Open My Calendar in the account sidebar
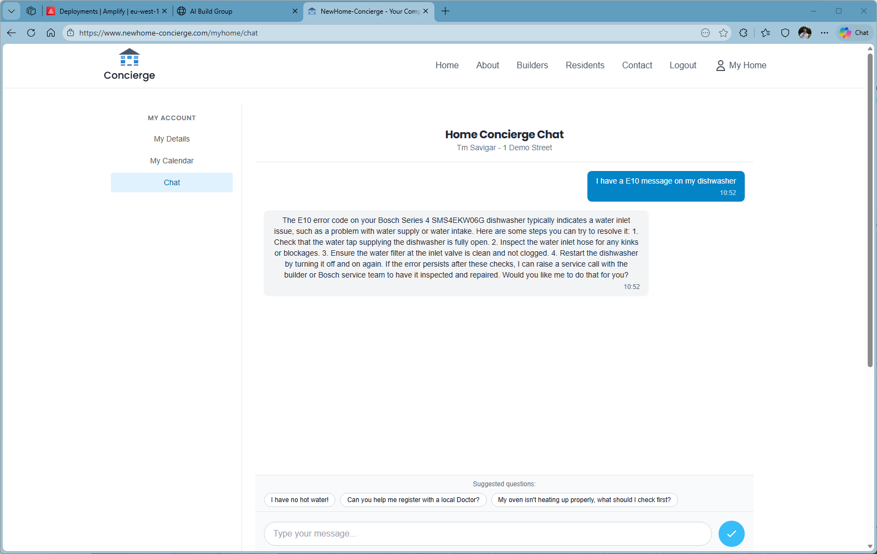Image resolution: width=877 pixels, height=554 pixels. [x=172, y=161]
